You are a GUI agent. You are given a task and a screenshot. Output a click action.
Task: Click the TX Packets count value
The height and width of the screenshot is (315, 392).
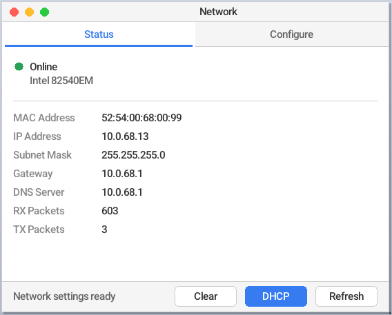(104, 230)
